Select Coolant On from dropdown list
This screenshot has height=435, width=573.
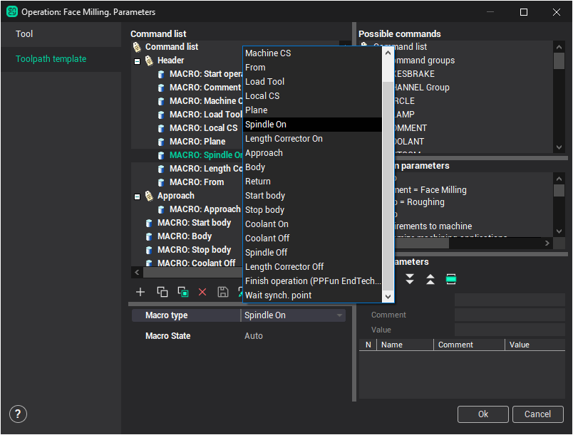pos(267,224)
